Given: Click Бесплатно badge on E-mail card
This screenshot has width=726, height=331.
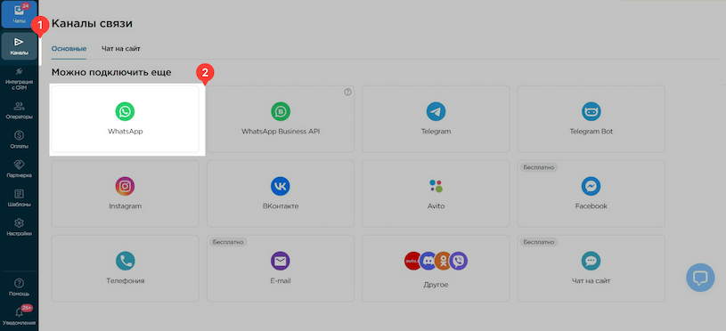Looking at the screenshot, I should coord(228,242).
